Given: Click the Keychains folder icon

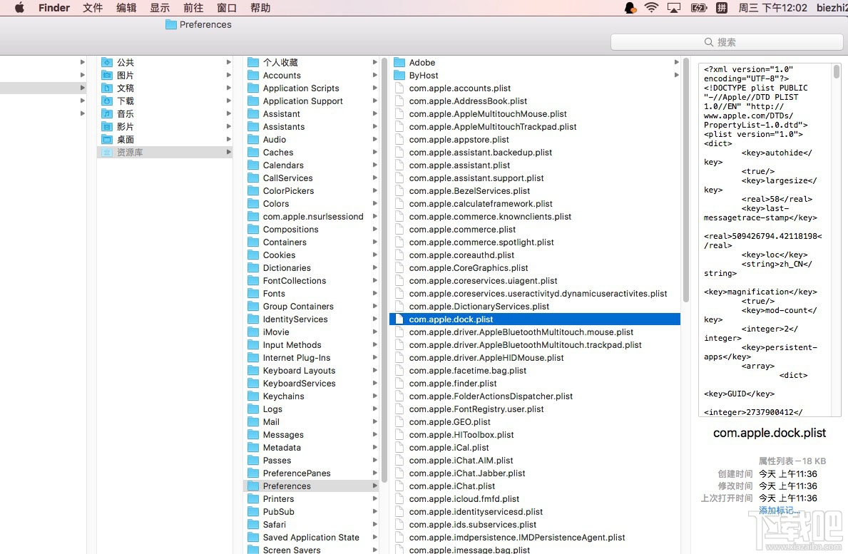Looking at the screenshot, I should [253, 396].
